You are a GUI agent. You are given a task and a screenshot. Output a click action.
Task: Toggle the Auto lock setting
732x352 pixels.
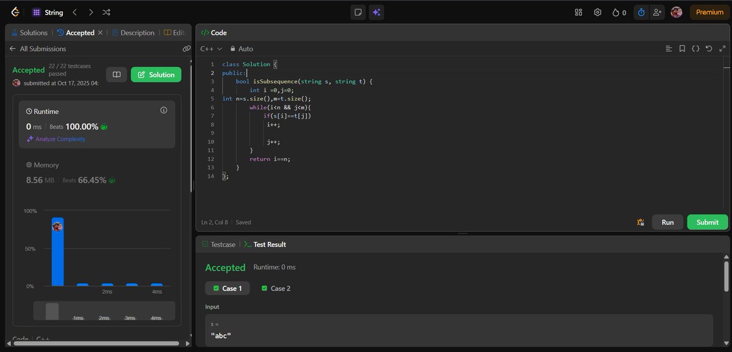[x=242, y=49]
